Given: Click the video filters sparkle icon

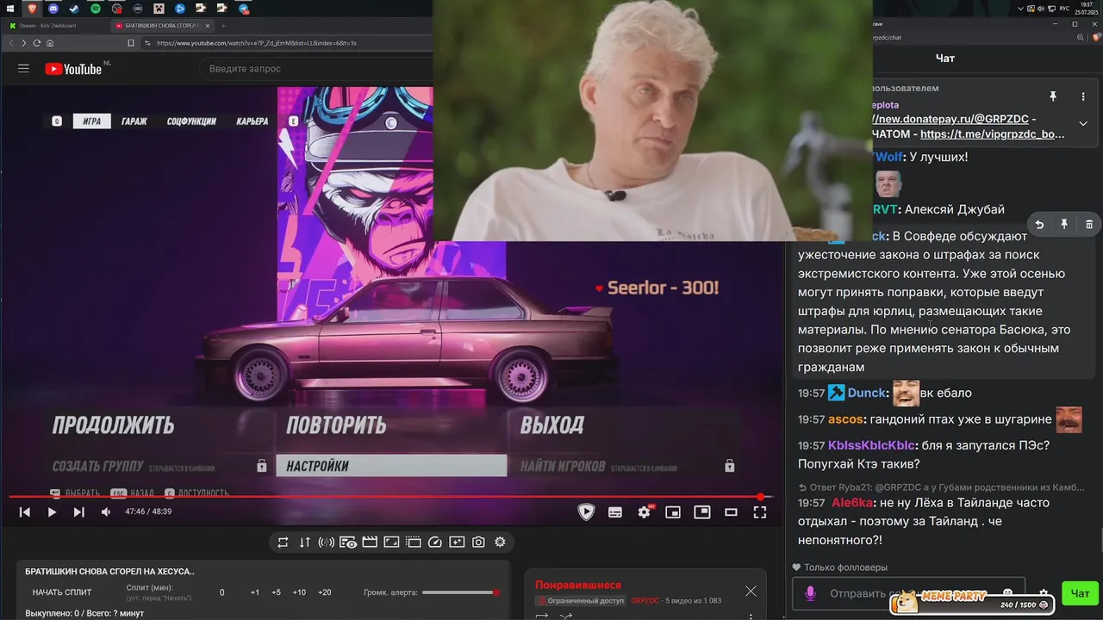Looking at the screenshot, I should pos(457,542).
